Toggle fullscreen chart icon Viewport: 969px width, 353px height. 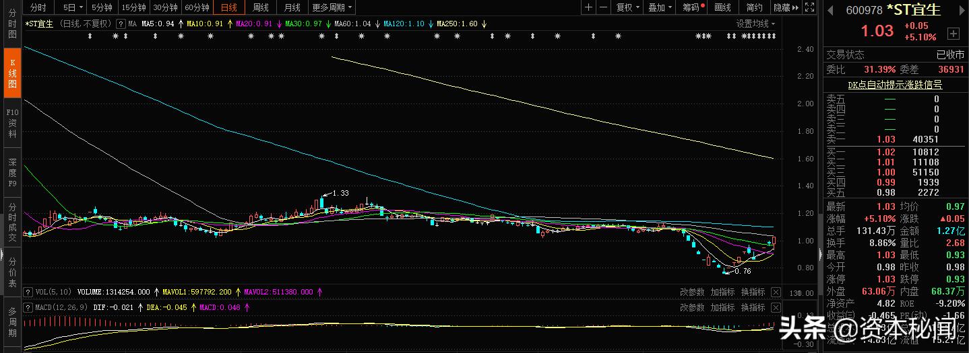tap(810, 7)
